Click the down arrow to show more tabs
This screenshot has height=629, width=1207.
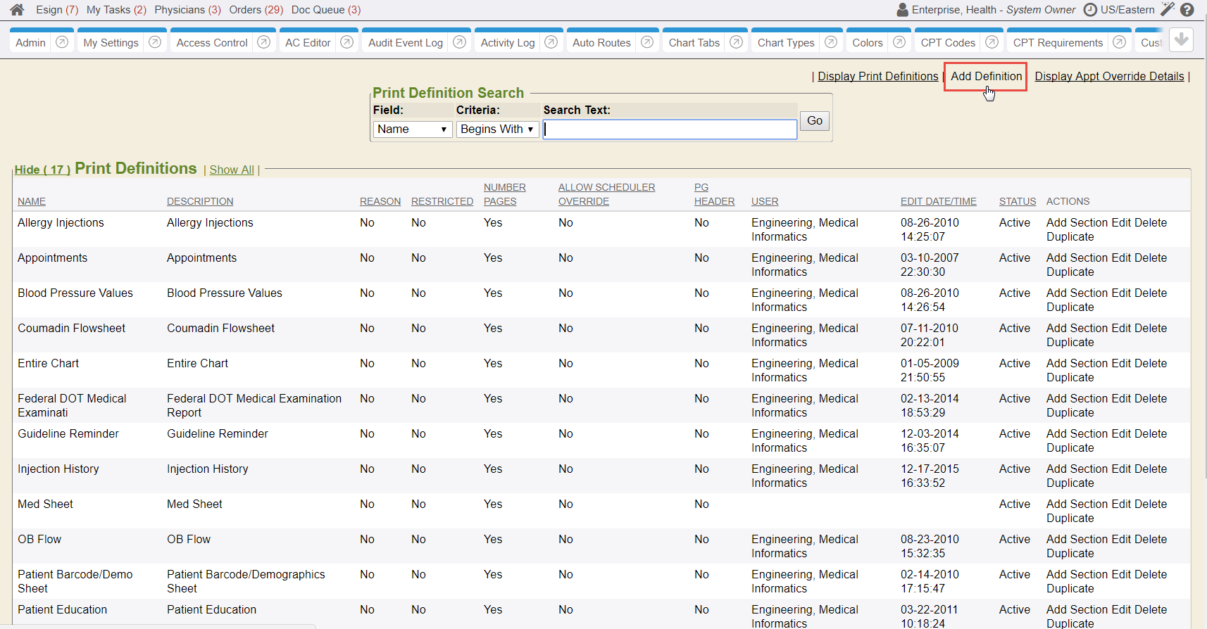(x=1182, y=40)
